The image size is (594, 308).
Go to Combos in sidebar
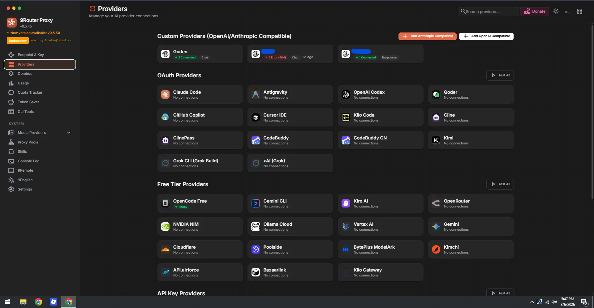[40, 74]
